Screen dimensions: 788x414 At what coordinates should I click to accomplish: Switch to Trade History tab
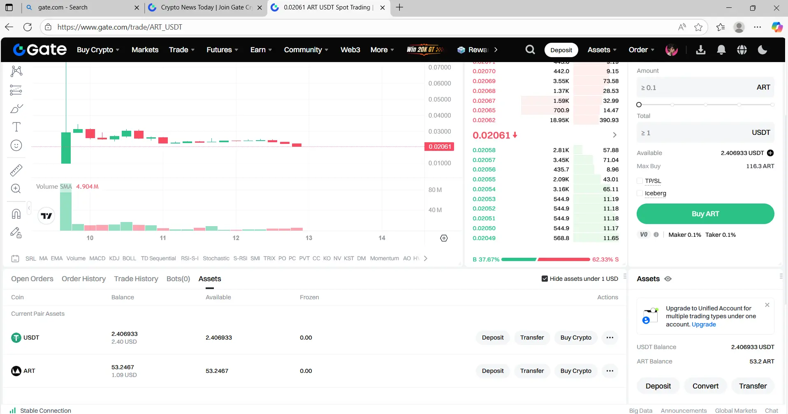(x=136, y=279)
